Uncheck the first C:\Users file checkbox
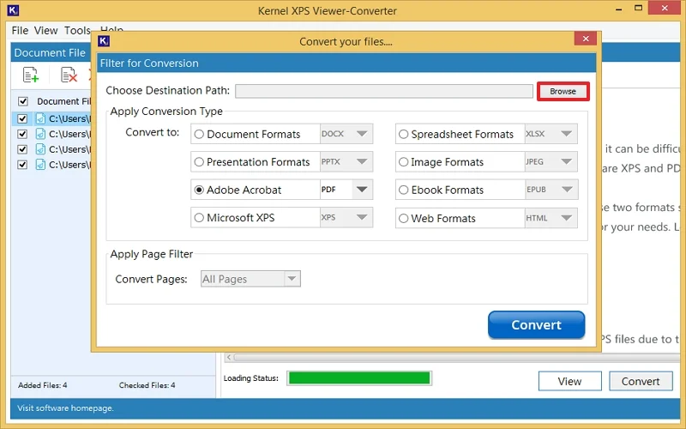The image size is (686, 429). coord(22,118)
